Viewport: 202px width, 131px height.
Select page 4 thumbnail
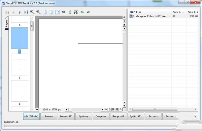[x=20, y=91]
